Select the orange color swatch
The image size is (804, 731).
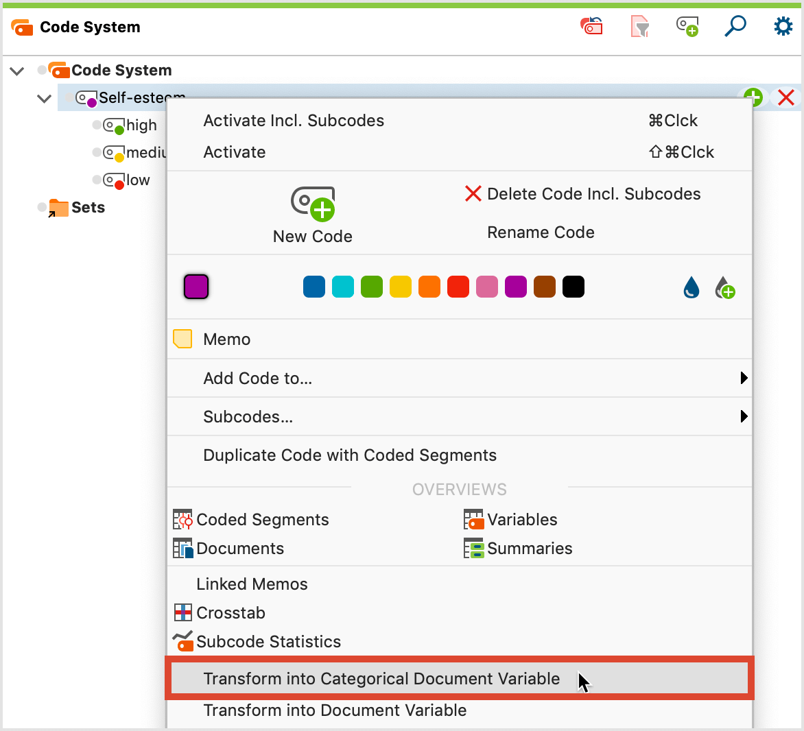429,287
